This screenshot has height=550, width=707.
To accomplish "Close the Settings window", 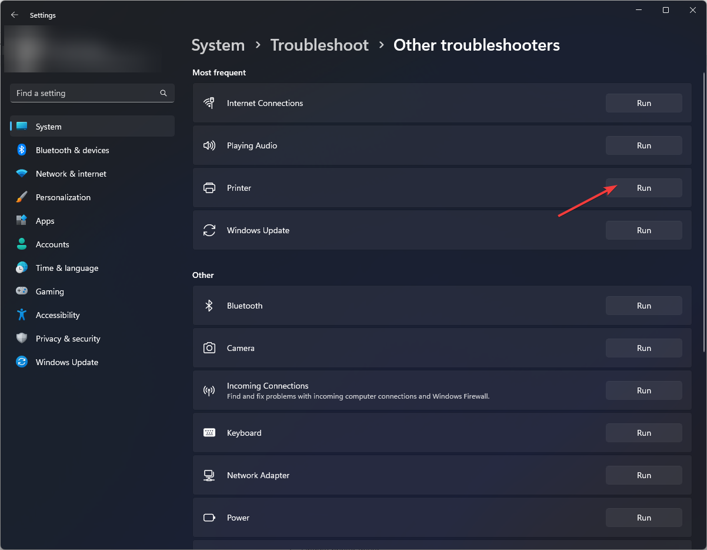I will click(692, 10).
